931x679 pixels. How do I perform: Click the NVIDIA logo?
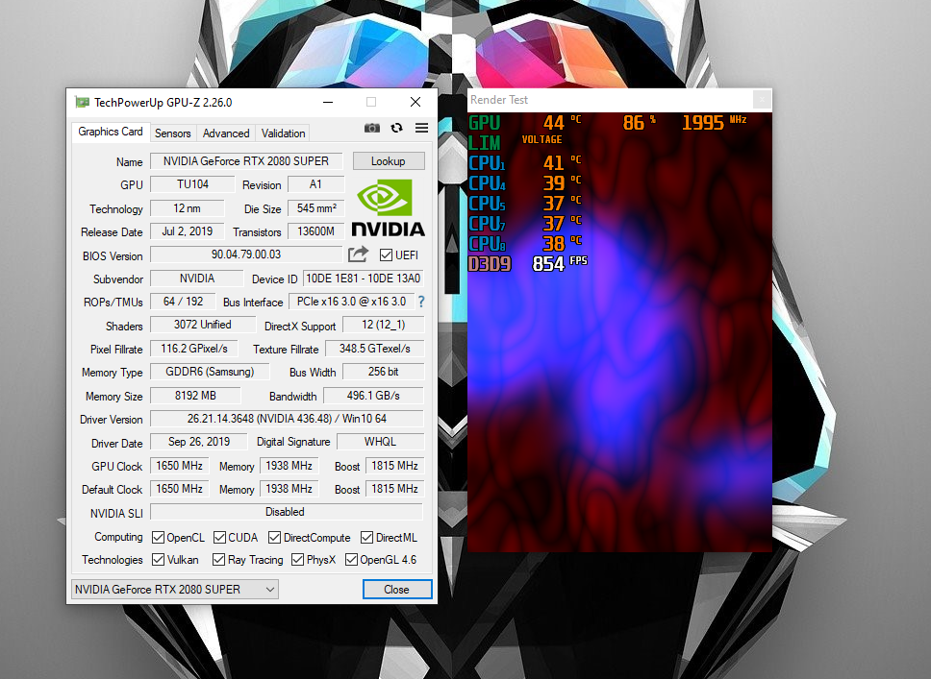pyautogui.click(x=388, y=206)
